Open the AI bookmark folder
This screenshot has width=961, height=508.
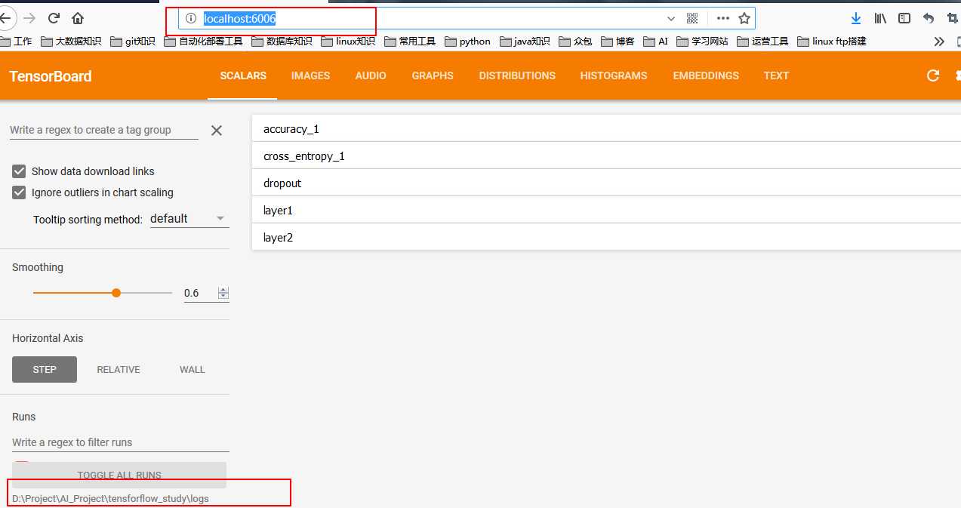coord(656,42)
